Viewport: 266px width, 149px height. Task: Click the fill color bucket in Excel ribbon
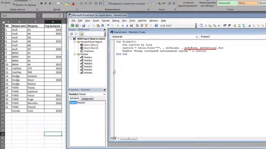[x=66, y=3]
